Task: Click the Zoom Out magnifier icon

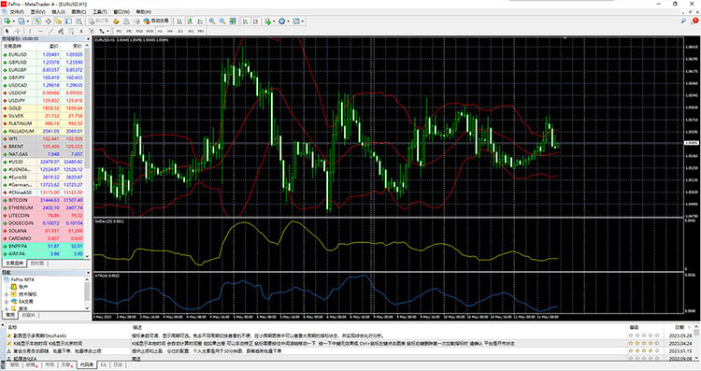Action: (x=222, y=21)
